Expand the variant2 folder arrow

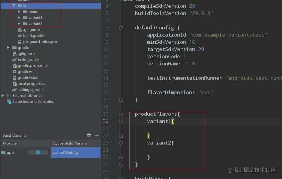click(x=19, y=23)
